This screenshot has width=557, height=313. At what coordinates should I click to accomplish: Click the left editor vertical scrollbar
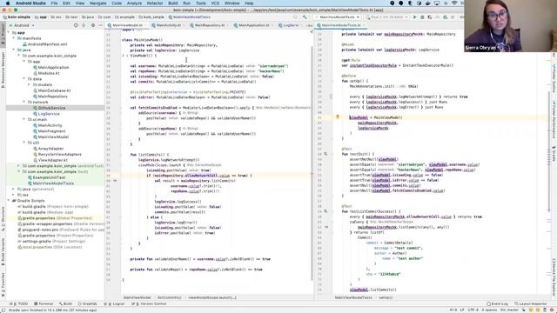pyautogui.click(x=312, y=163)
